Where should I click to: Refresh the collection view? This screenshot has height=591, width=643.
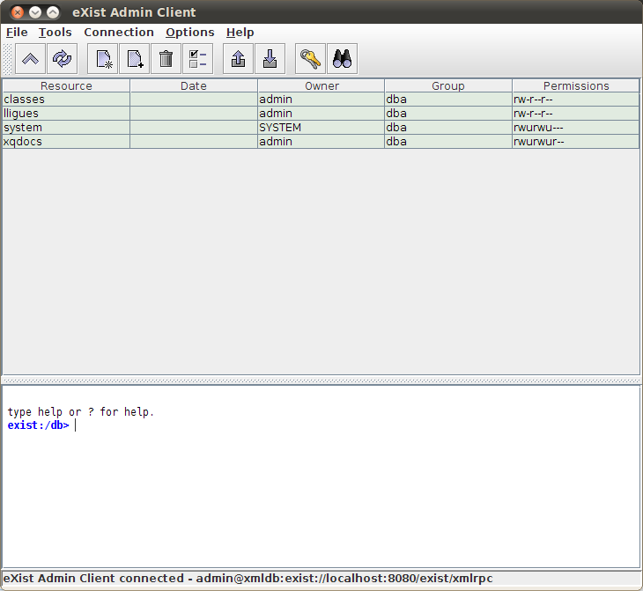click(62, 59)
